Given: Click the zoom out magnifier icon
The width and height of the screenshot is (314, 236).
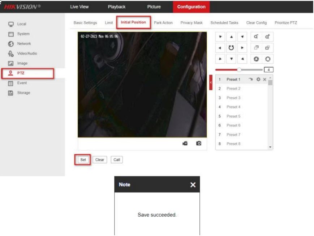Looking at the screenshot, I should tap(256, 37).
